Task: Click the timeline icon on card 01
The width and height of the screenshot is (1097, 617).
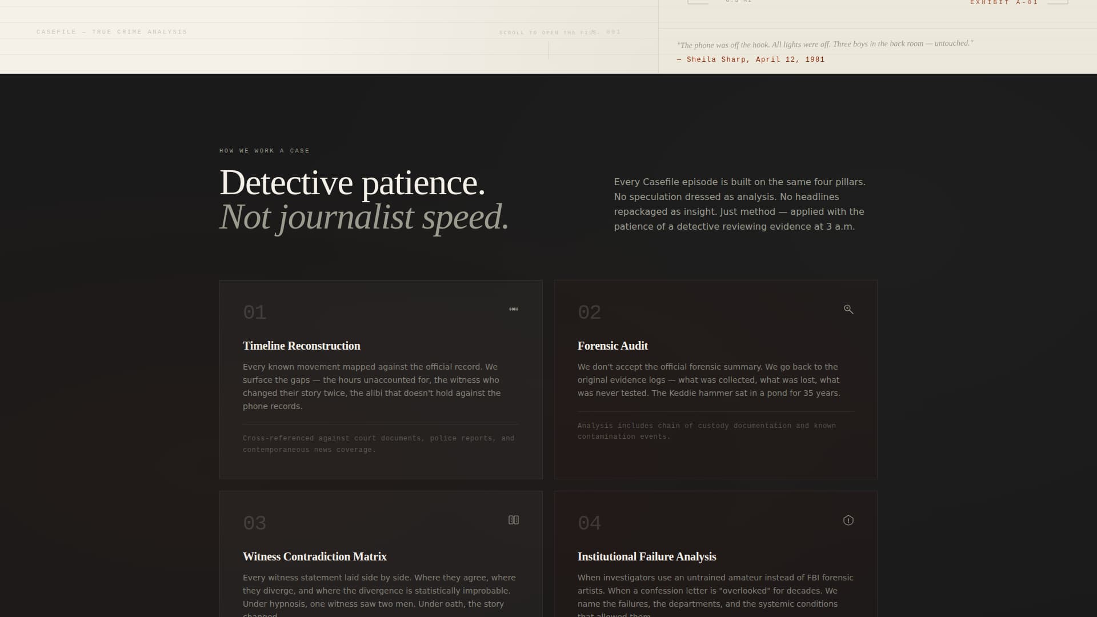Action: tap(514, 309)
